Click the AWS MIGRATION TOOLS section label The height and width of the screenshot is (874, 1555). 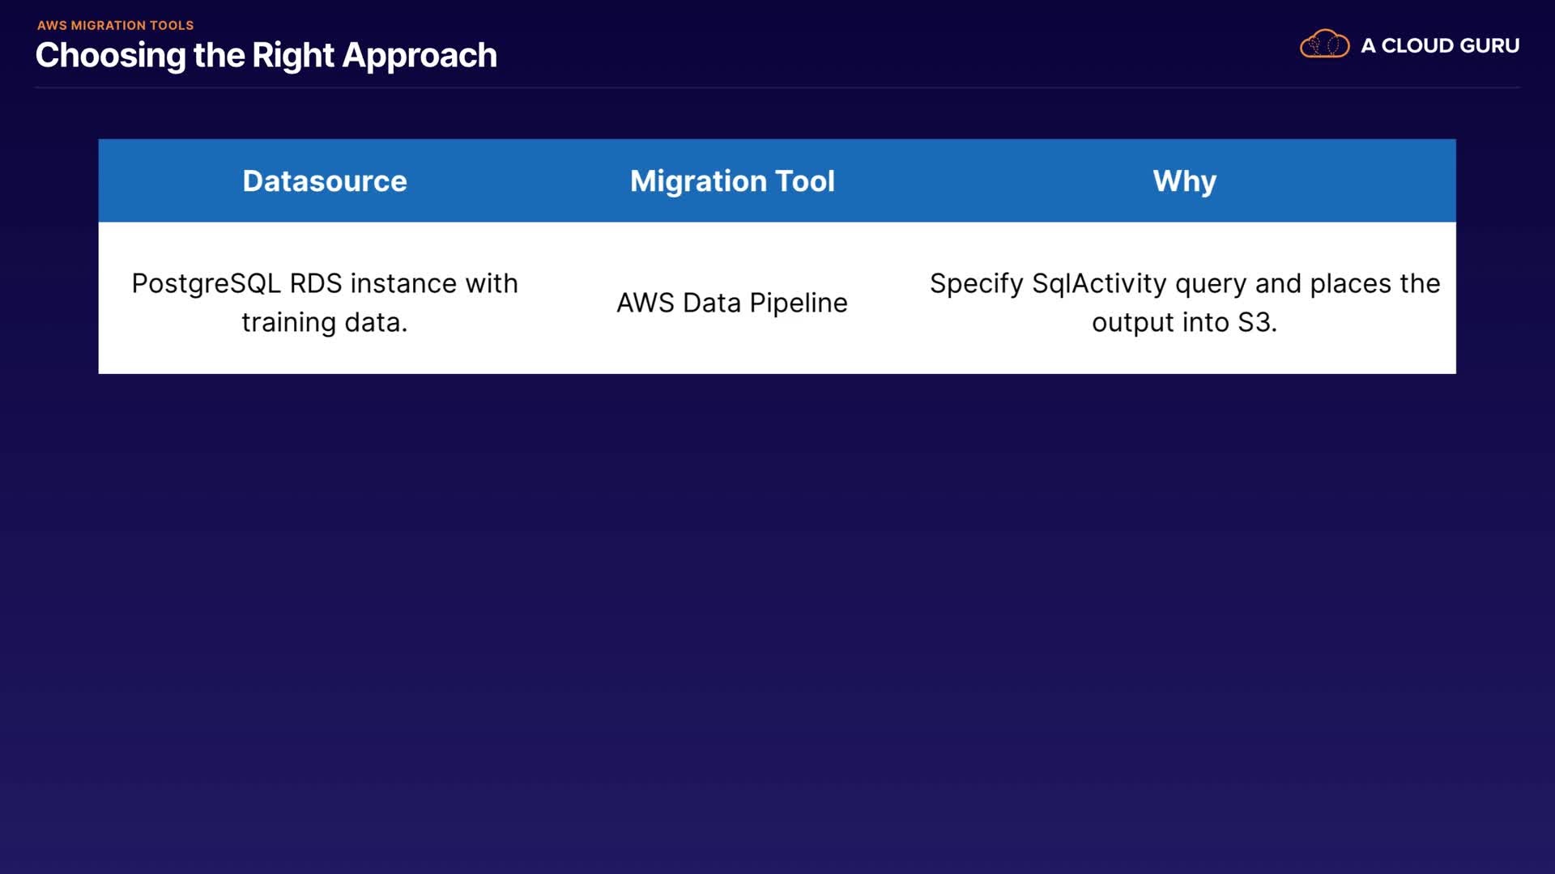[x=115, y=25]
